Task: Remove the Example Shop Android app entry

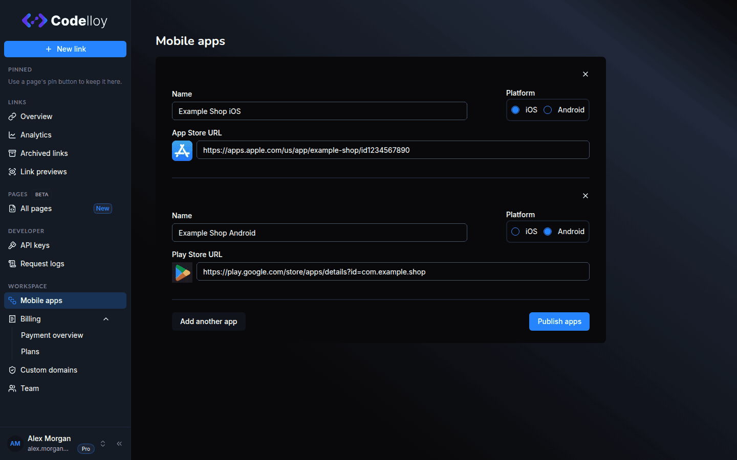Action: coord(586,196)
